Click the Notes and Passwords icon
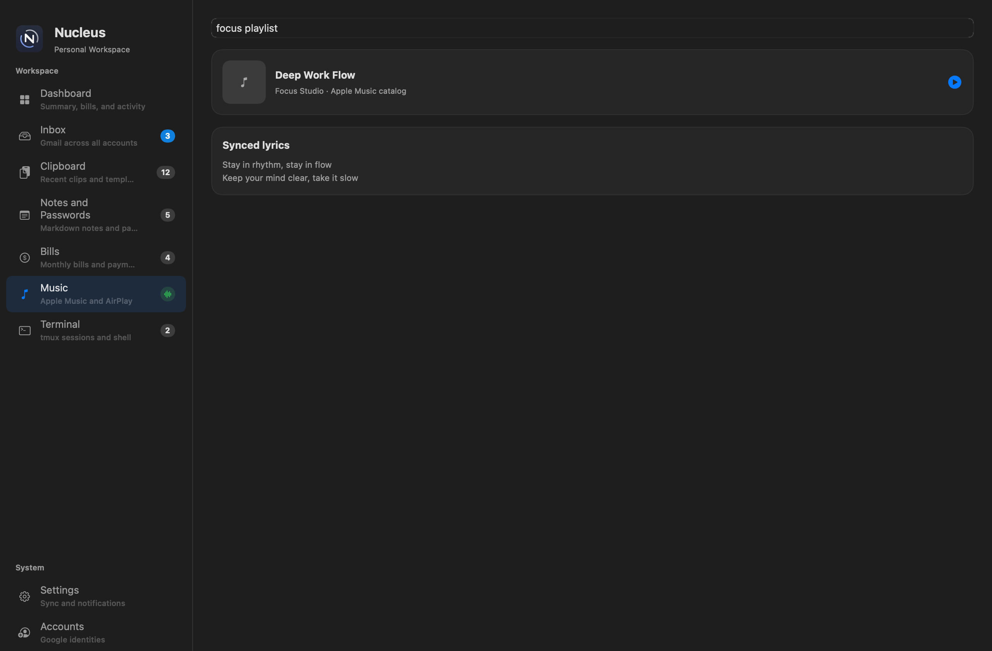 (x=24, y=215)
